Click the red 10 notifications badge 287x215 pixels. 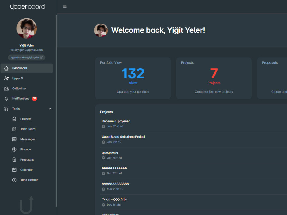pyautogui.click(x=34, y=99)
